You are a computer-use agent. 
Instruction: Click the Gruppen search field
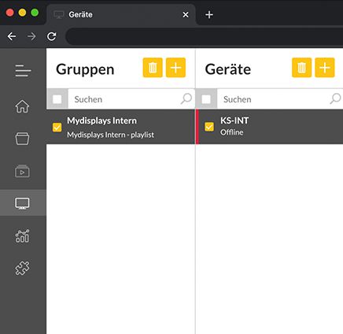coord(131,99)
